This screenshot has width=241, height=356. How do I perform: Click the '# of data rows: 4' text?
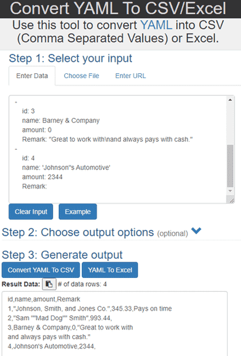(82, 284)
